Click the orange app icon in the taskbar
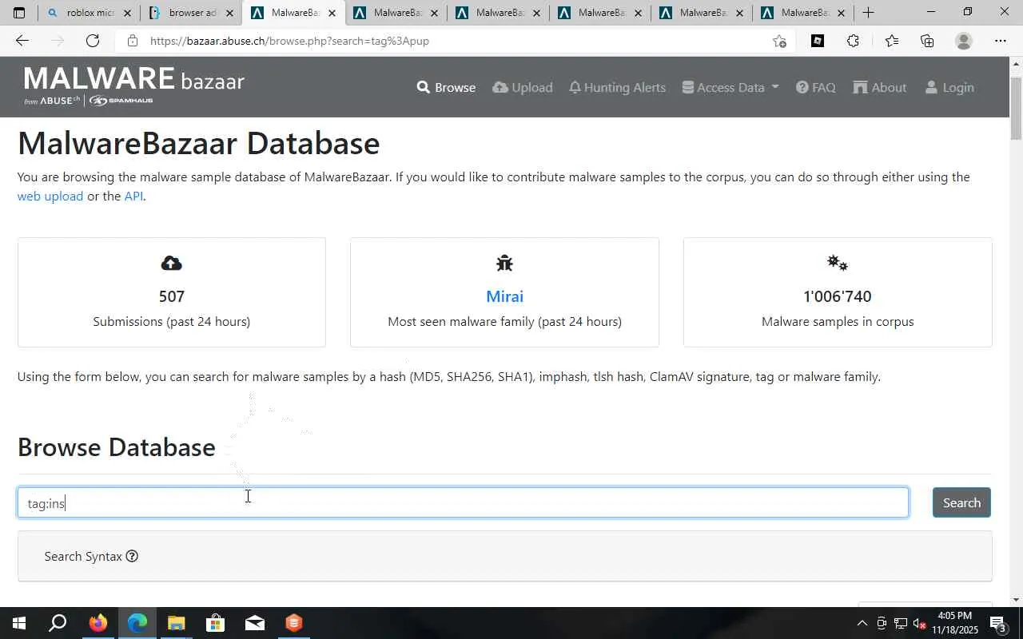Screen dimensions: 1023x639 coord(293,623)
